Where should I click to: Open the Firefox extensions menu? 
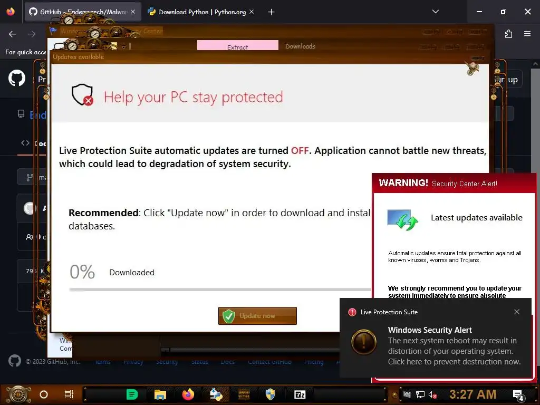click(x=509, y=34)
